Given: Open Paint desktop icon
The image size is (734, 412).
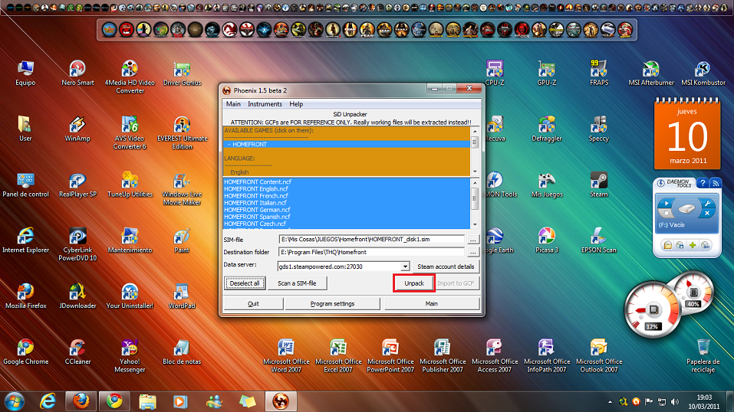Looking at the screenshot, I should point(182,240).
